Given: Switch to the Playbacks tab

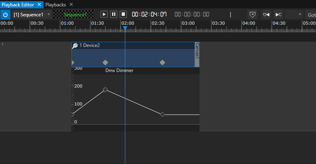Looking at the screenshot, I should coord(55,5).
